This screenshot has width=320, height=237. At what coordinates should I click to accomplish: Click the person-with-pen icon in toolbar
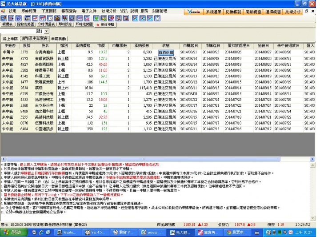pyautogui.click(x=4, y=18)
